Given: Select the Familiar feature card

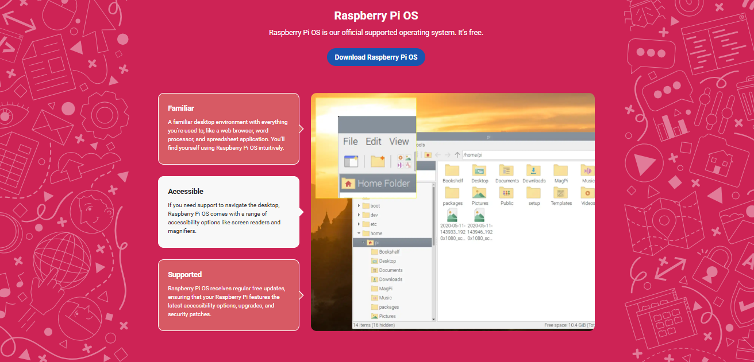Looking at the screenshot, I should 229,129.
